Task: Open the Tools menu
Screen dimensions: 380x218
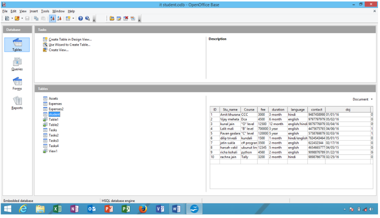Action: pyautogui.click(x=45, y=11)
